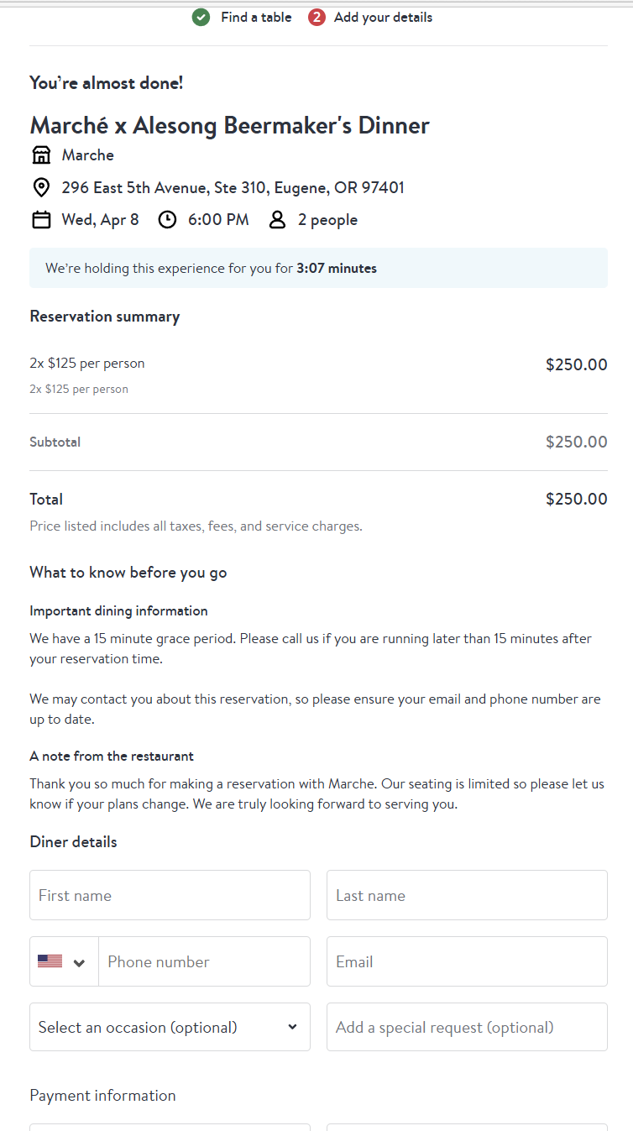The height and width of the screenshot is (1131, 633).
Task: Click the US flag icon
Action: [x=50, y=961]
